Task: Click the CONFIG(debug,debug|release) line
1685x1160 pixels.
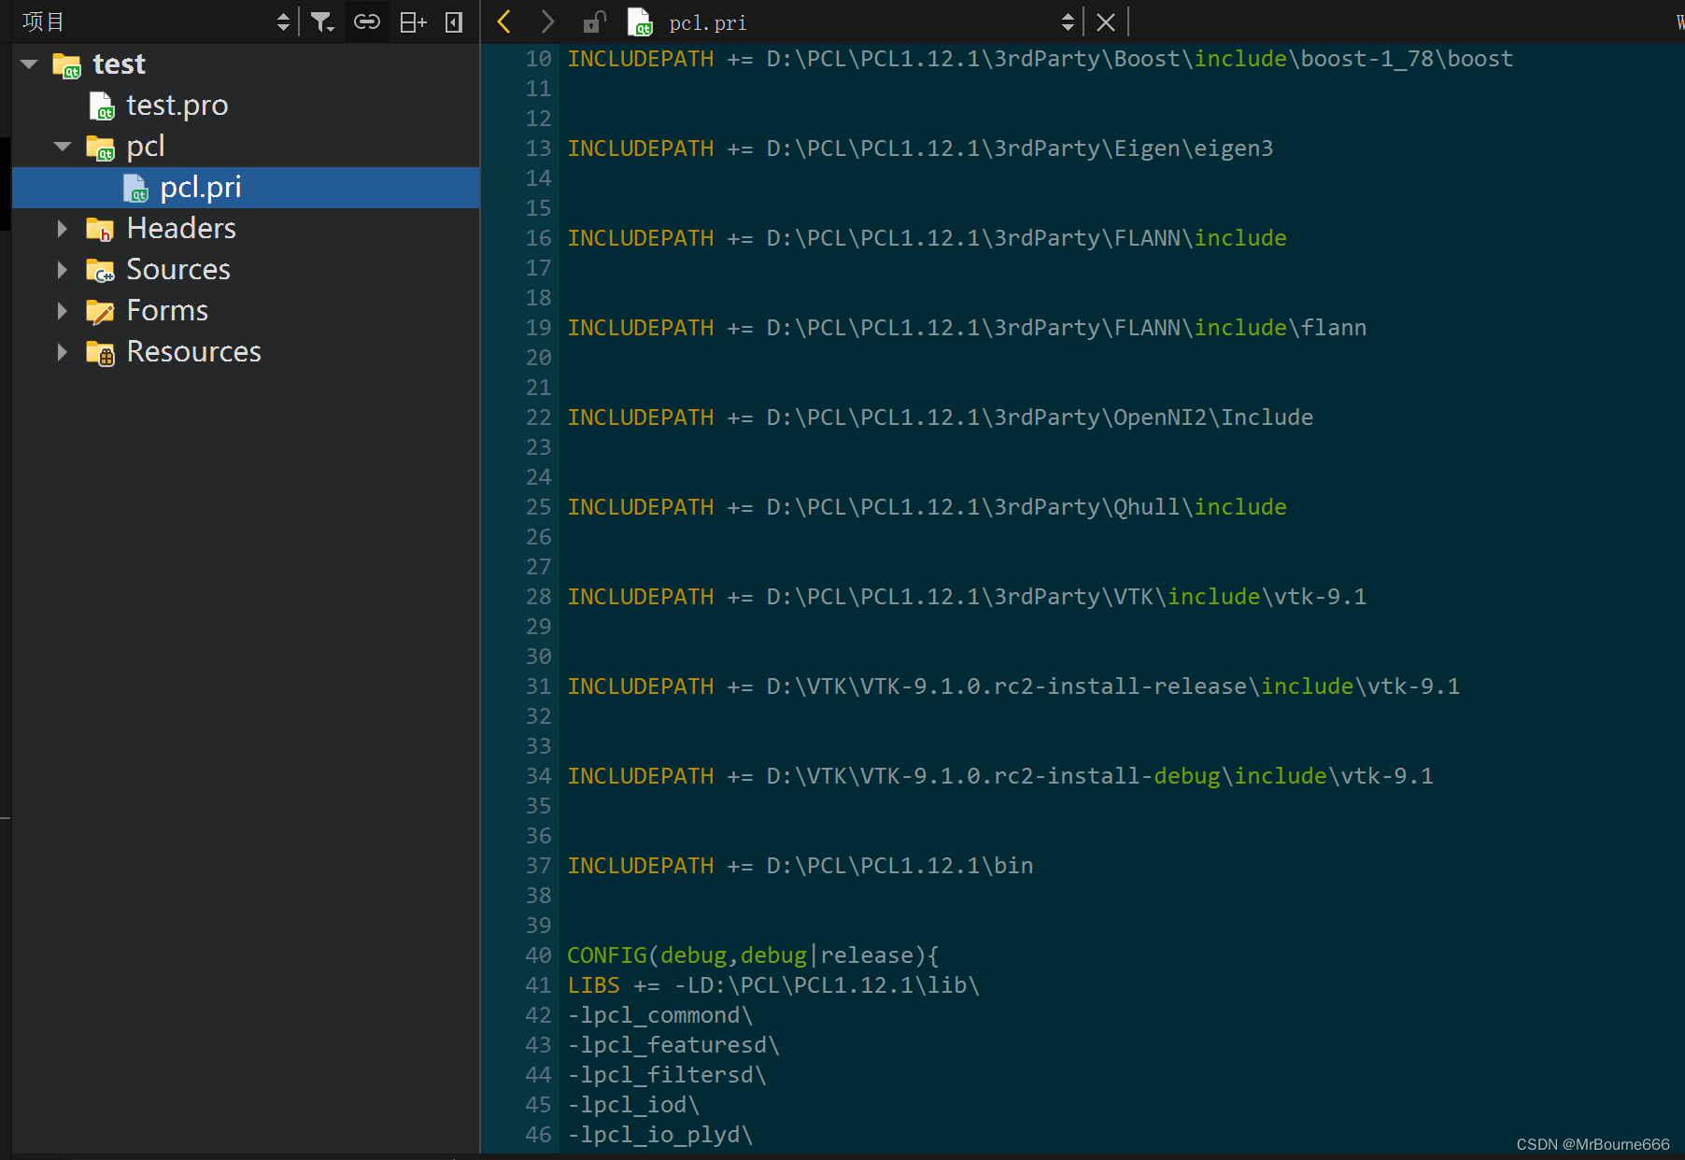Action: (x=753, y=955)
